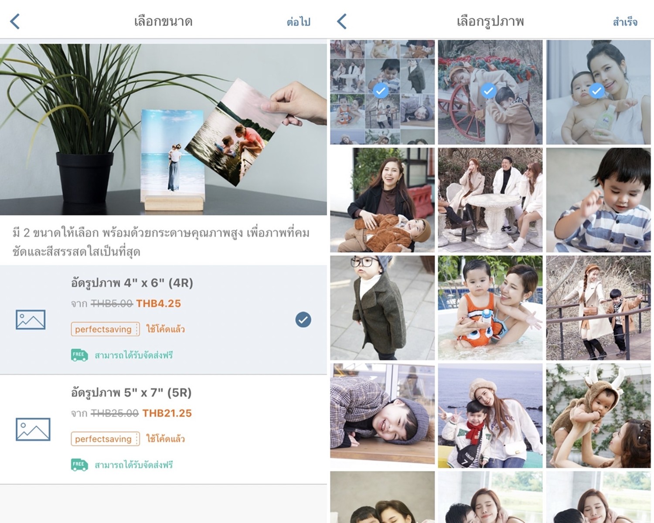Deselect the red wagon wheel photo checkmark
Image resolution: width=654 pixels, height=523 pixels.
point(489,91)
